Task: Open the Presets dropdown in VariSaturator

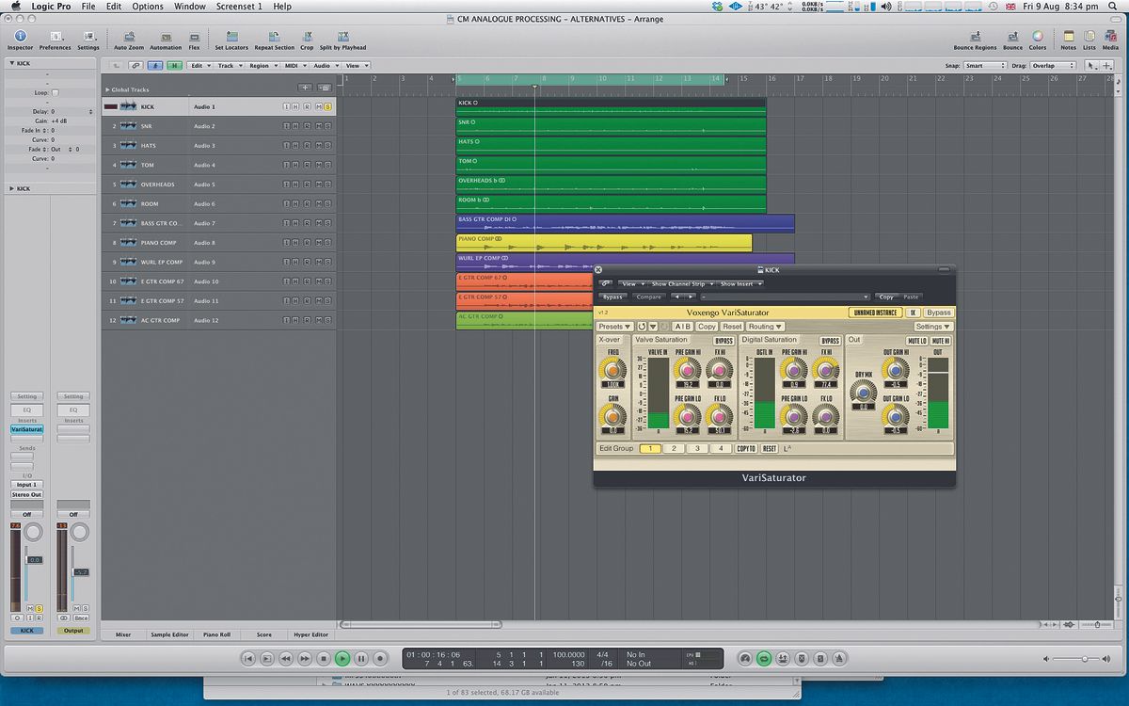Action: (613, 326)
